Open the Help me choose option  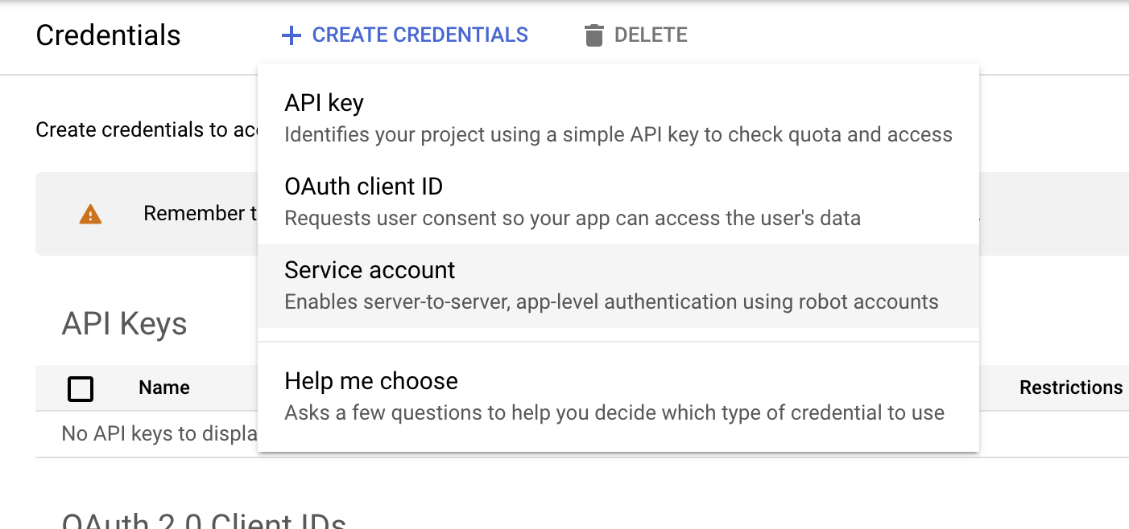coord(371,381)
